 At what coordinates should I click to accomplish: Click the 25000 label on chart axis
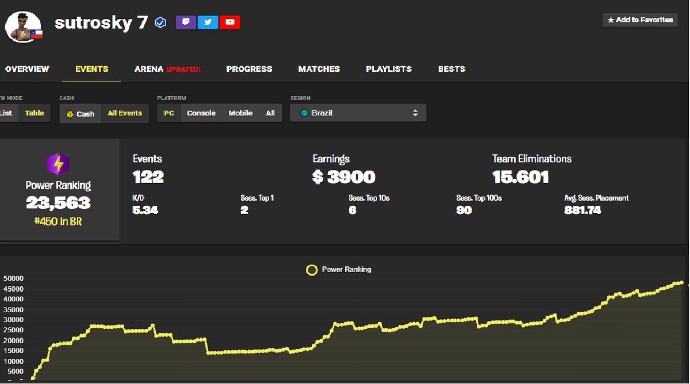(x=13, y=330)
